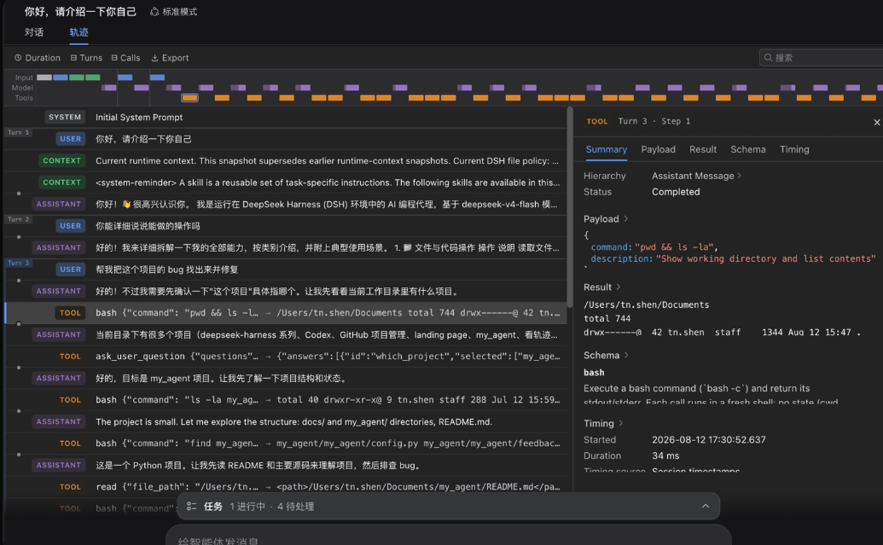
Task: Expand the Result section chevron
Action: (x=619, y=287)
